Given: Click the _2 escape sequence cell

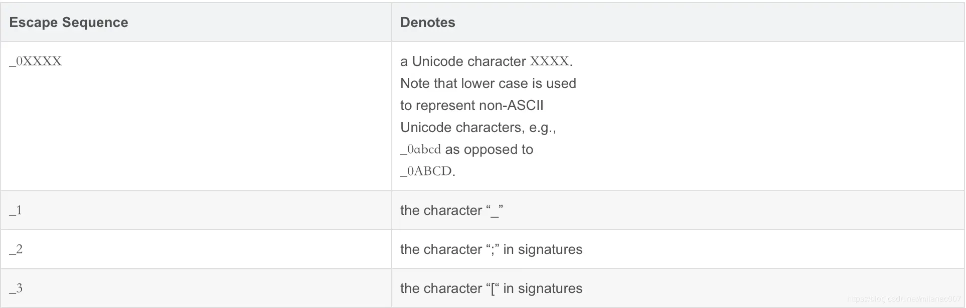Looking at the screenshot, I should 16,249.
